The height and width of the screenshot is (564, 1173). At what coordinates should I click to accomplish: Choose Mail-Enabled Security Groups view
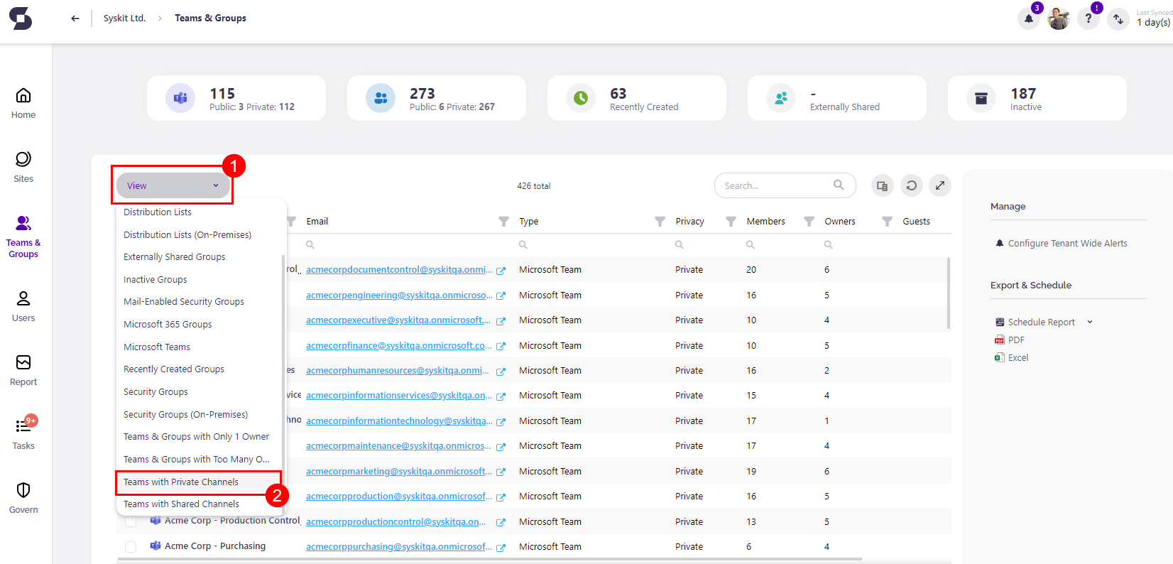coord(184,301)
